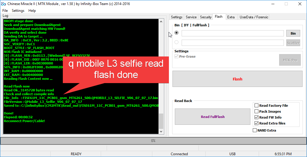Image resolution: width=307 pixels, height=157 pixels.
Task: Click the MTK-Pro button
Action: click(x=290, y=60)
